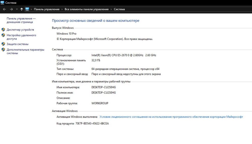Click the "Установленная память (ОЗУ):" label
252x144 pixels.
click(x=71, y=62)
